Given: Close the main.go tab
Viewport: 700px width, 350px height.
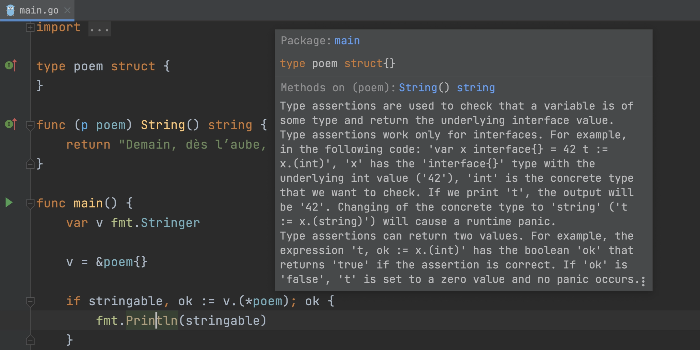Looking at the screenshot, I should (67, 10).
